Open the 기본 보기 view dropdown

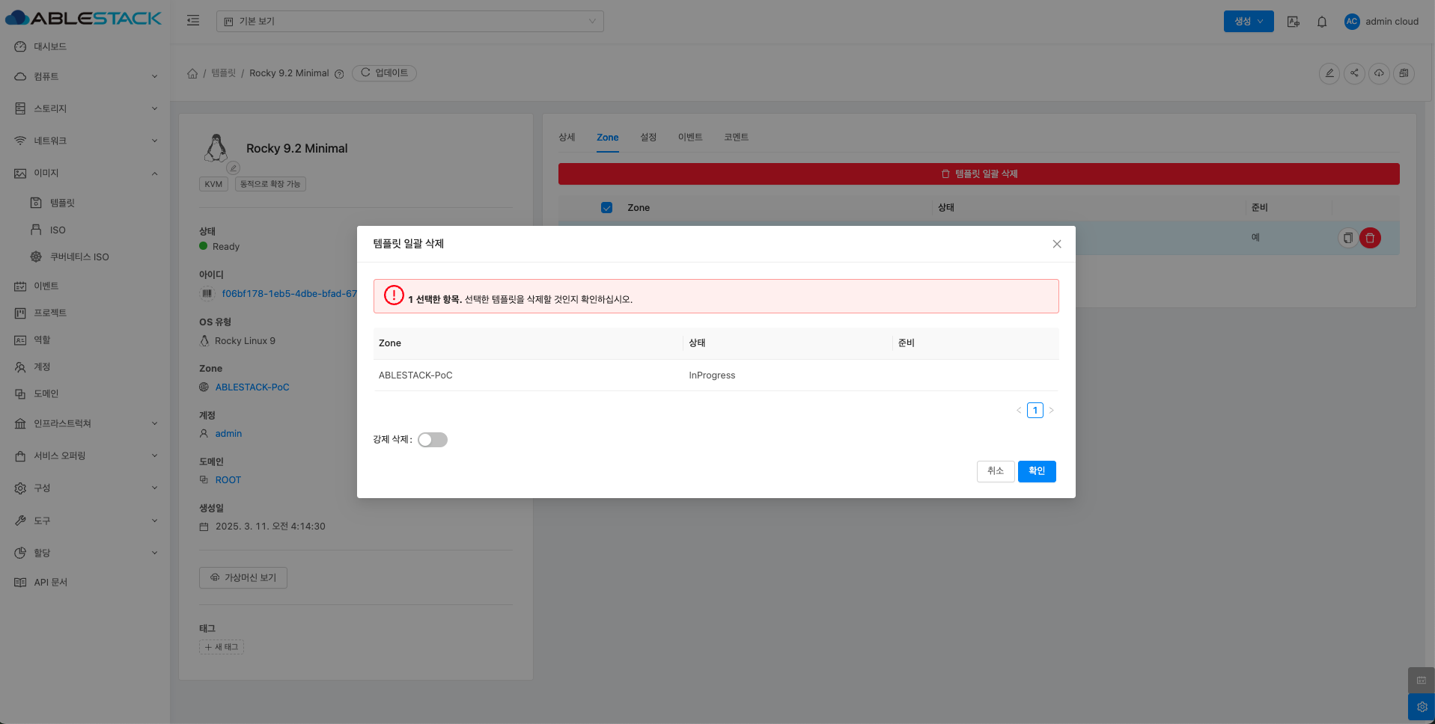(409, 21)
